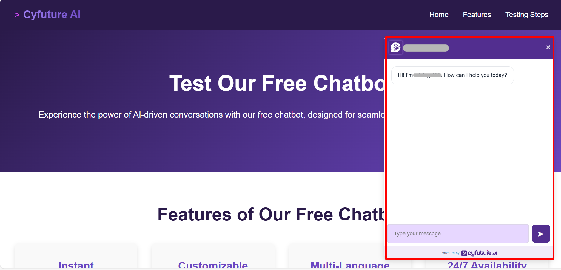The image size is (561, 270).
Task: Click the "Powered by" footer text
Action: click(450, 253)
